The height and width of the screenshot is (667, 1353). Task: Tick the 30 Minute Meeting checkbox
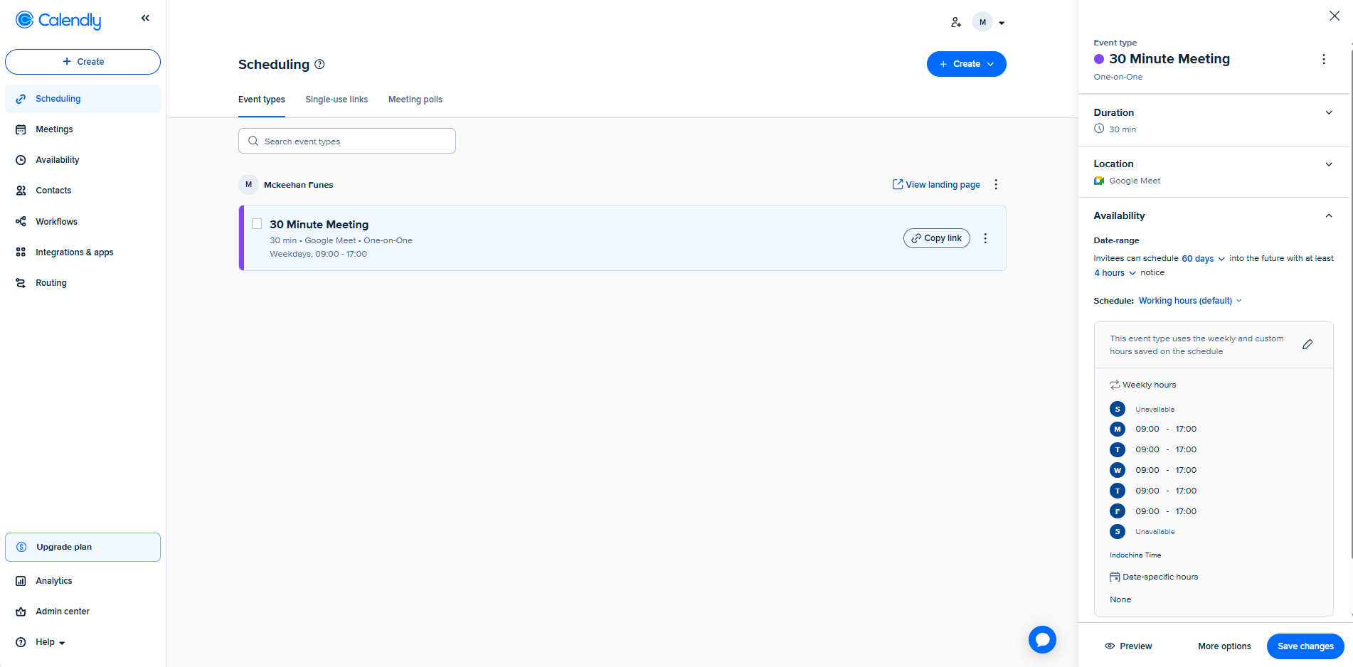pos(257,224)
